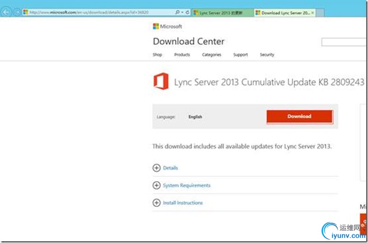Close the Download Lync Server tab
The width and height of the screenshot is (368, 243).
313,13
